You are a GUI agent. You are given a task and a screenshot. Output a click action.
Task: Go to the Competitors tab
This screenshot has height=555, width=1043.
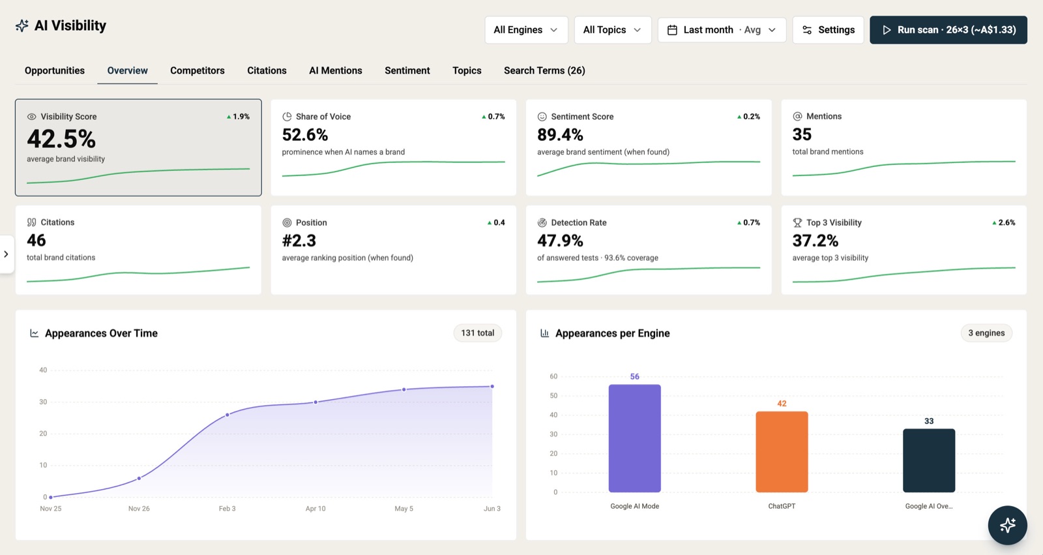click(x=198, y=70)
